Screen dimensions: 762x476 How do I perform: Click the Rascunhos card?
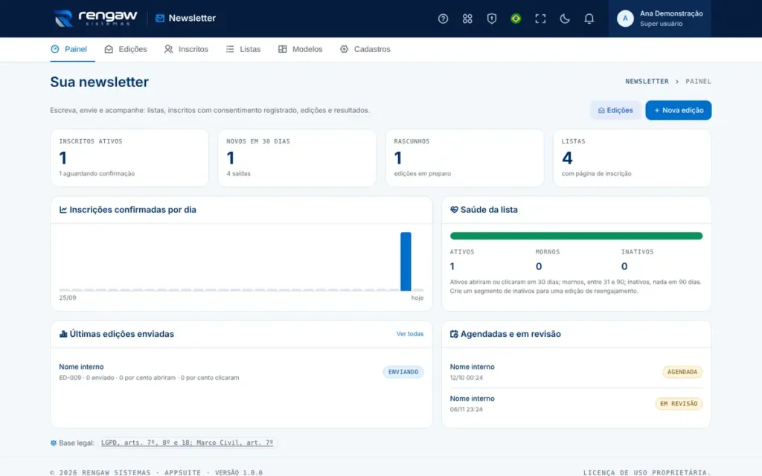coord(464,158)
